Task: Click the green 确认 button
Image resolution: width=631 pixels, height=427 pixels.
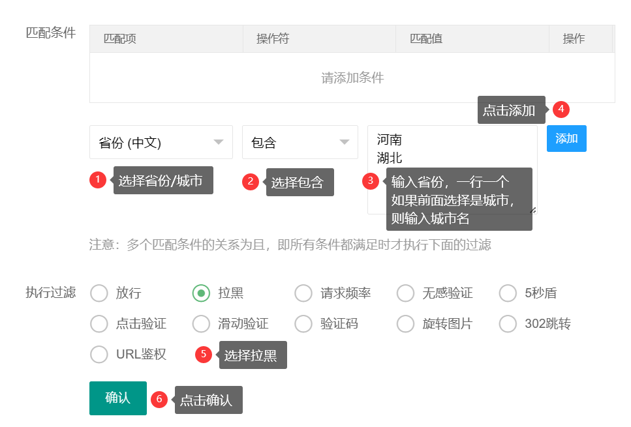Action: click(x=118, y=398)
